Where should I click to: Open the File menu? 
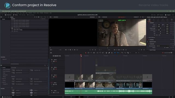tap(8, 13)
